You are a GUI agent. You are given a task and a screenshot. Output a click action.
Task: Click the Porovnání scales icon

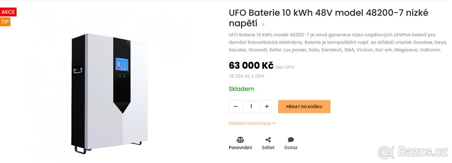[x=240, y=140]
